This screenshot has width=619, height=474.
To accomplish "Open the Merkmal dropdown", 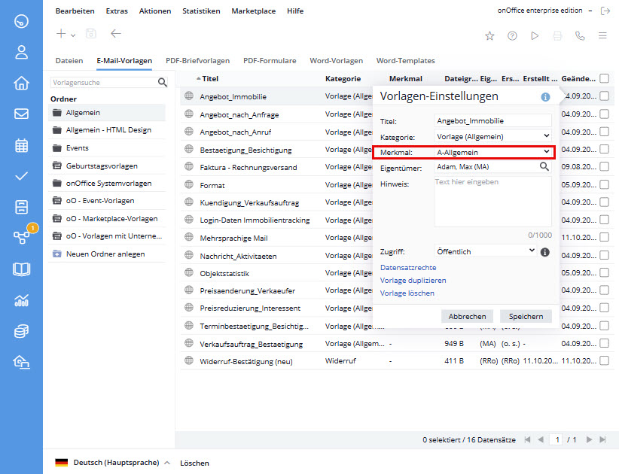I will click(x=493, y=152).
